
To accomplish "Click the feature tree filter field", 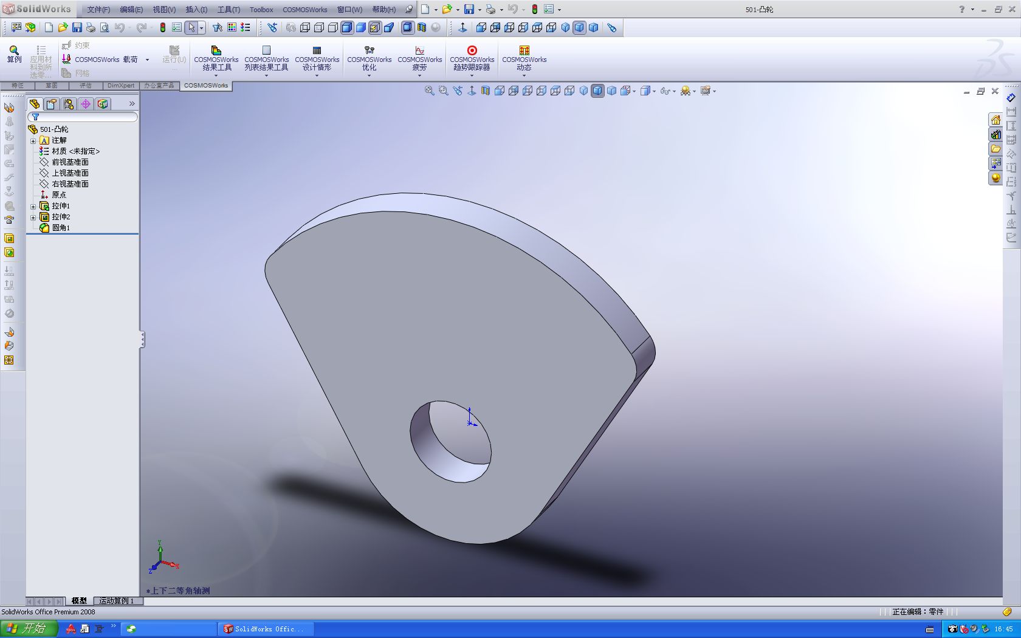I will [x=83, y=117].
